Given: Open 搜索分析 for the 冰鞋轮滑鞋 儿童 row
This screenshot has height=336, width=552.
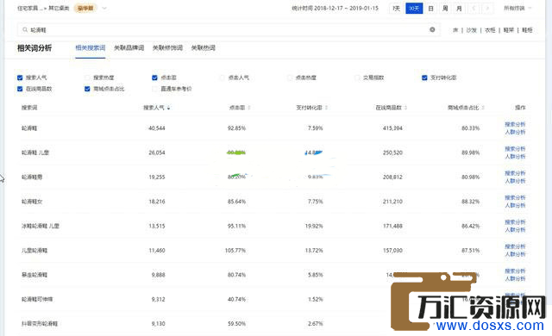Looking at the screenshot, I should point(515,222).
